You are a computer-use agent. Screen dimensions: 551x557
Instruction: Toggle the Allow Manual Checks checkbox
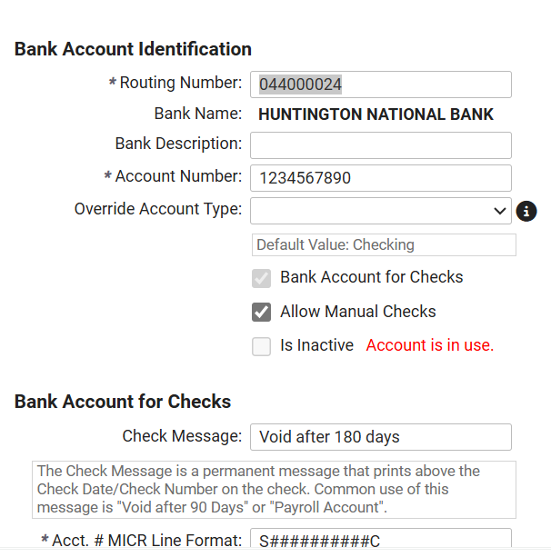click(262, 312)
